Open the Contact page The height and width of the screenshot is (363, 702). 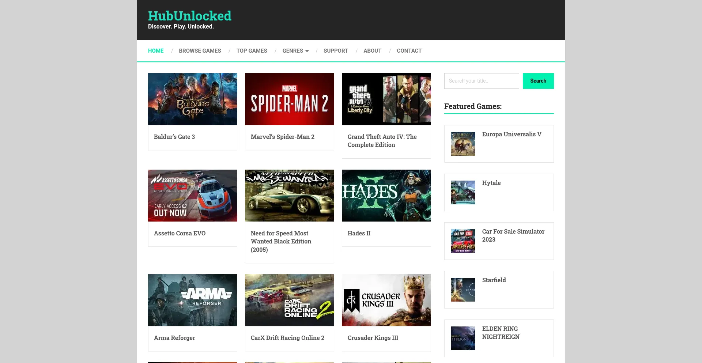409,51
